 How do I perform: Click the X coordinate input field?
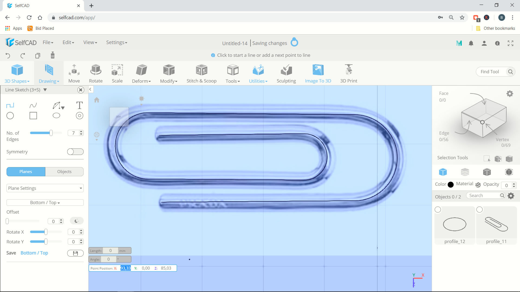pyautogui.click(x=126, y=268)
